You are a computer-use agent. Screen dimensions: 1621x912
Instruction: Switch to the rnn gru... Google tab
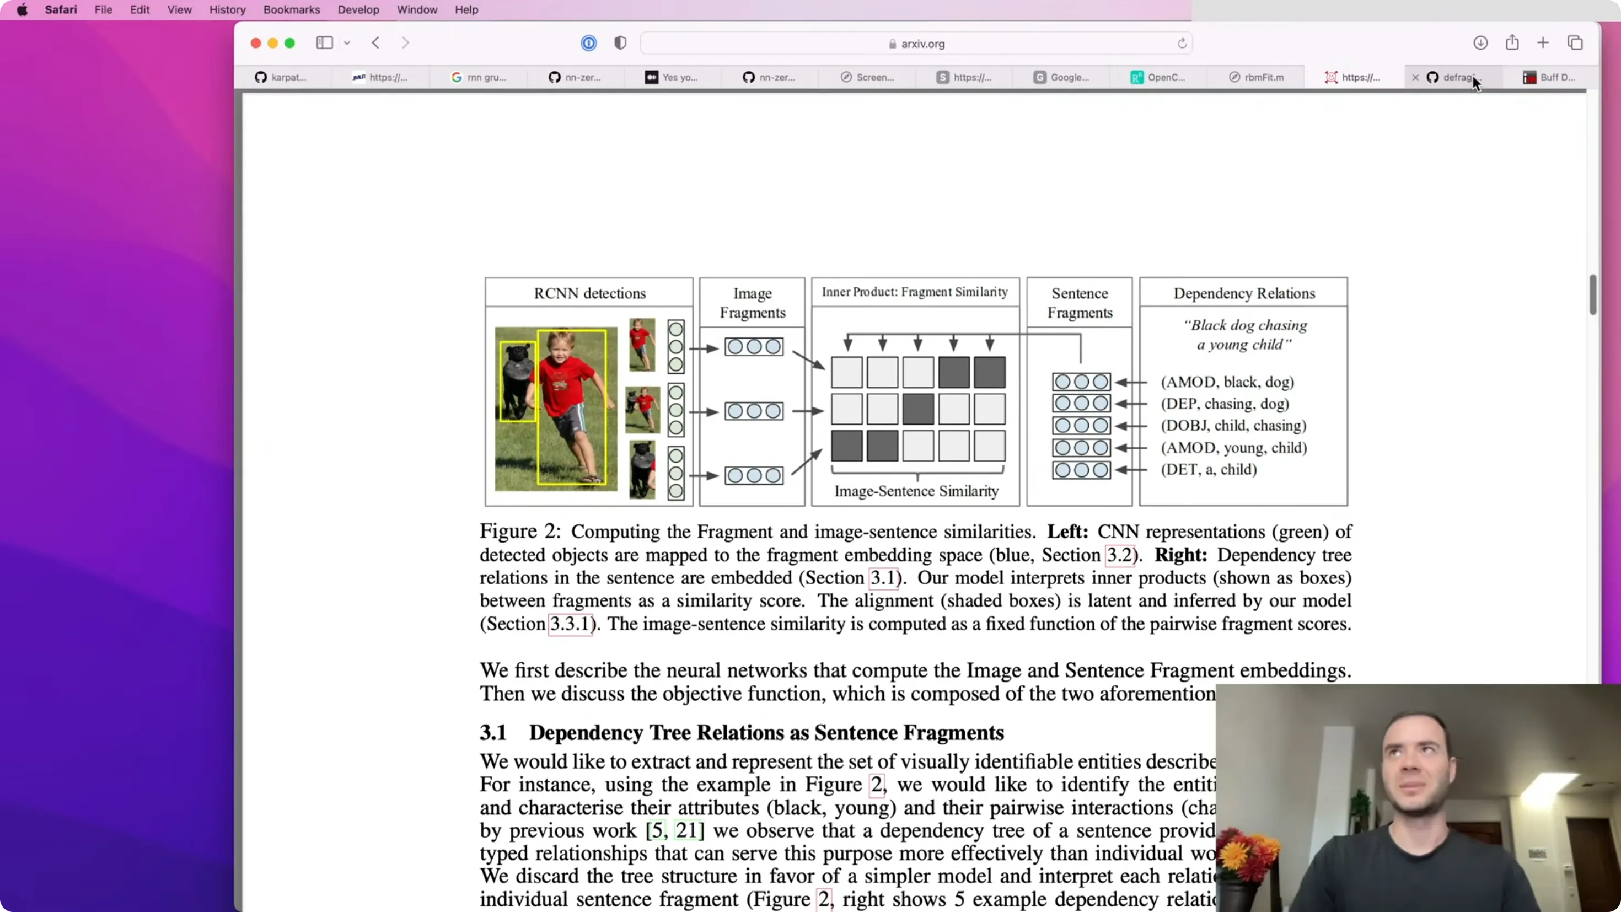click(x=478, y=77)
